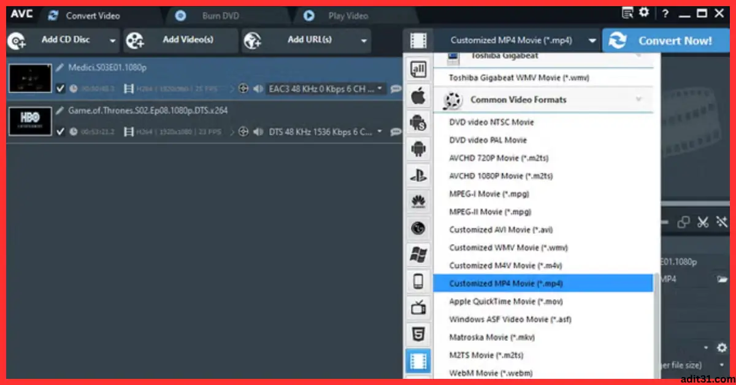
Task: Select the Android robot category icon
Action: click(x=418, y=148)
